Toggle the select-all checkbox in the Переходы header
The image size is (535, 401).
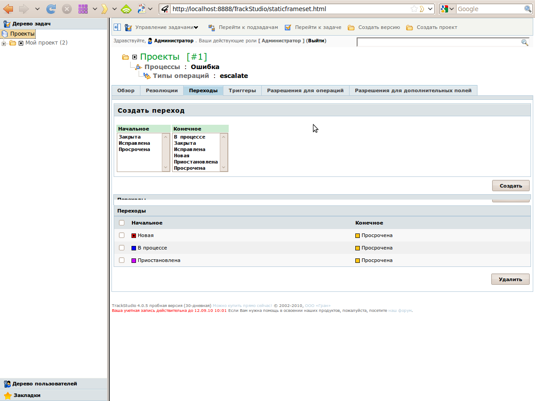pos(122,223)
